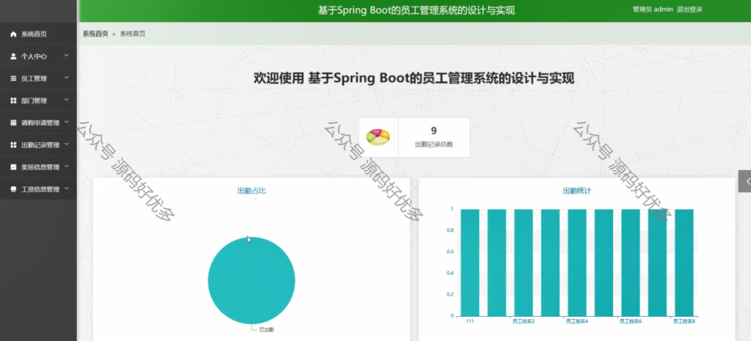Screen dimensions: 751x341
Task: Expand the 个人中心 submenu chevron
Action: pyautogui.click(x=67, y=56)
